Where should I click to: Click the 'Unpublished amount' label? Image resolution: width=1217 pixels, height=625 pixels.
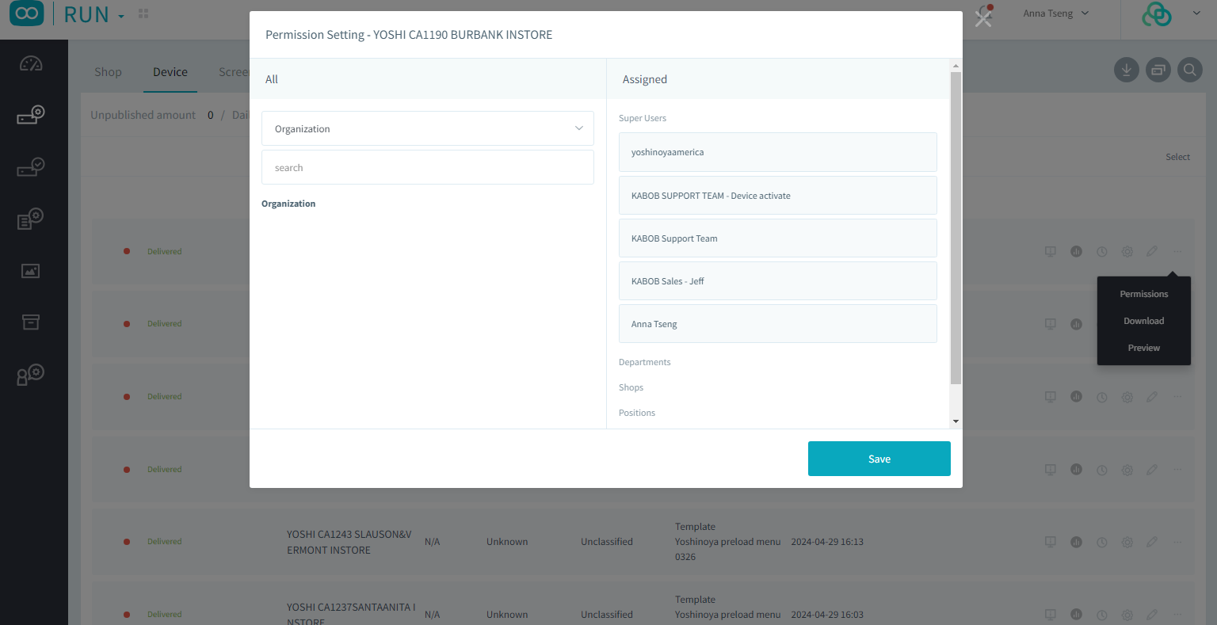pos(143,115)
